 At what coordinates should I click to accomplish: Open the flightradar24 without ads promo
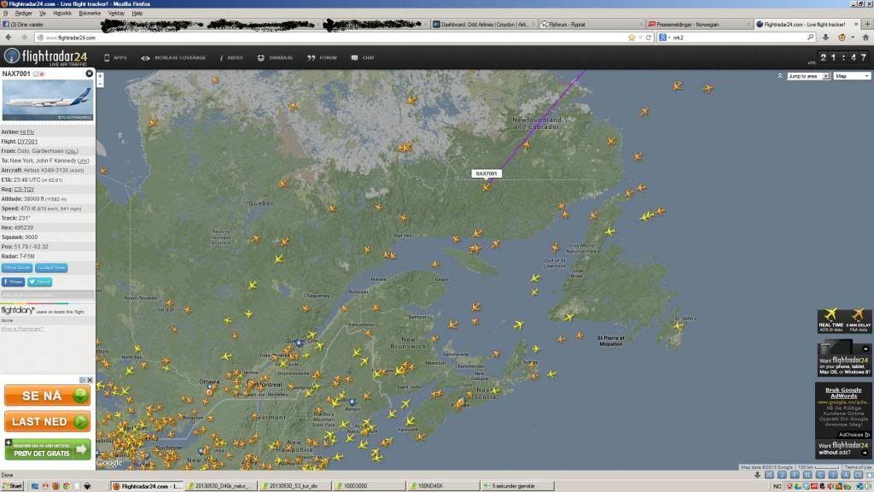coord(844,448)
